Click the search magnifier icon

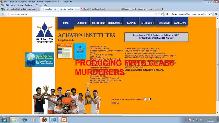pyautogui.click(x=210, y=14)
